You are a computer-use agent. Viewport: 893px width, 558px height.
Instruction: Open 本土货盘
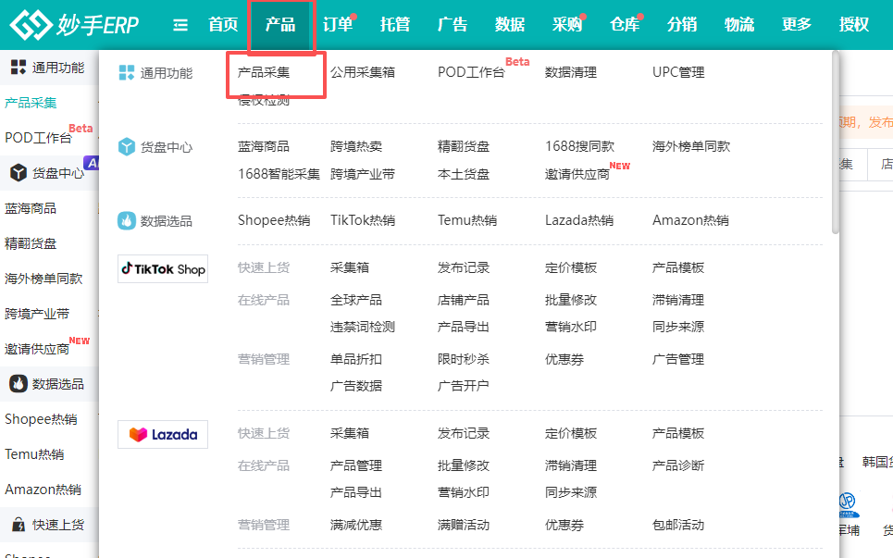[464, 174]
